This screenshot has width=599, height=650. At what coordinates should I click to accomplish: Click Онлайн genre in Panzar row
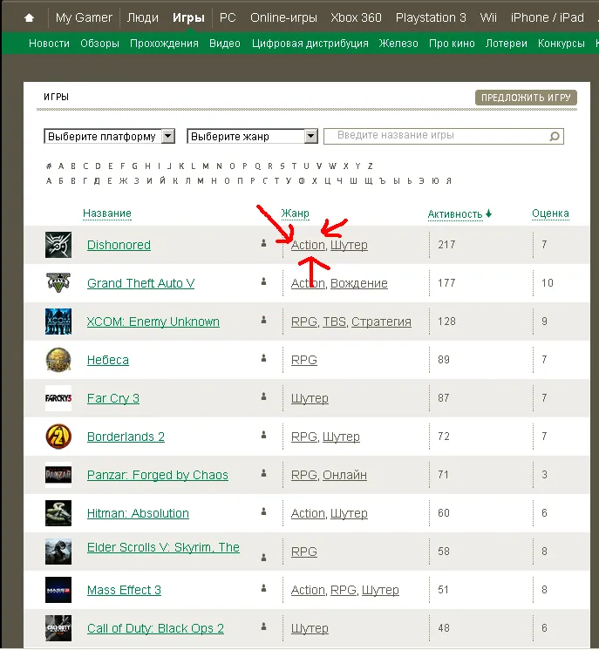344,475
